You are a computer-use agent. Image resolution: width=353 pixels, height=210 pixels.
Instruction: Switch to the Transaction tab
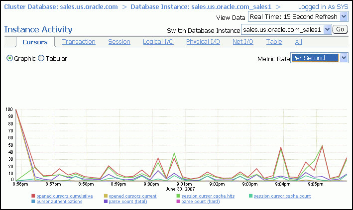click(x=79, y=42)
